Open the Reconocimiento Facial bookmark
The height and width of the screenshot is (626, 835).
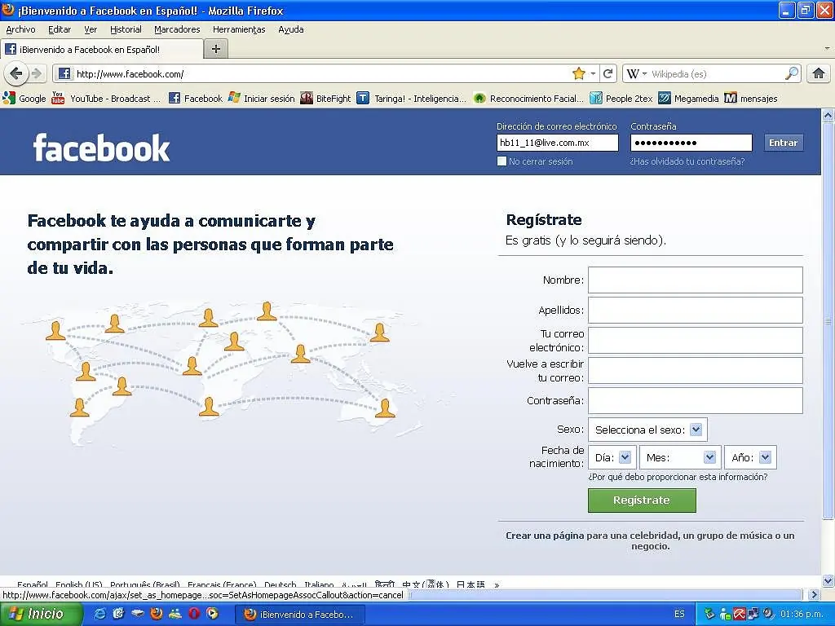(x=528, y=99)
